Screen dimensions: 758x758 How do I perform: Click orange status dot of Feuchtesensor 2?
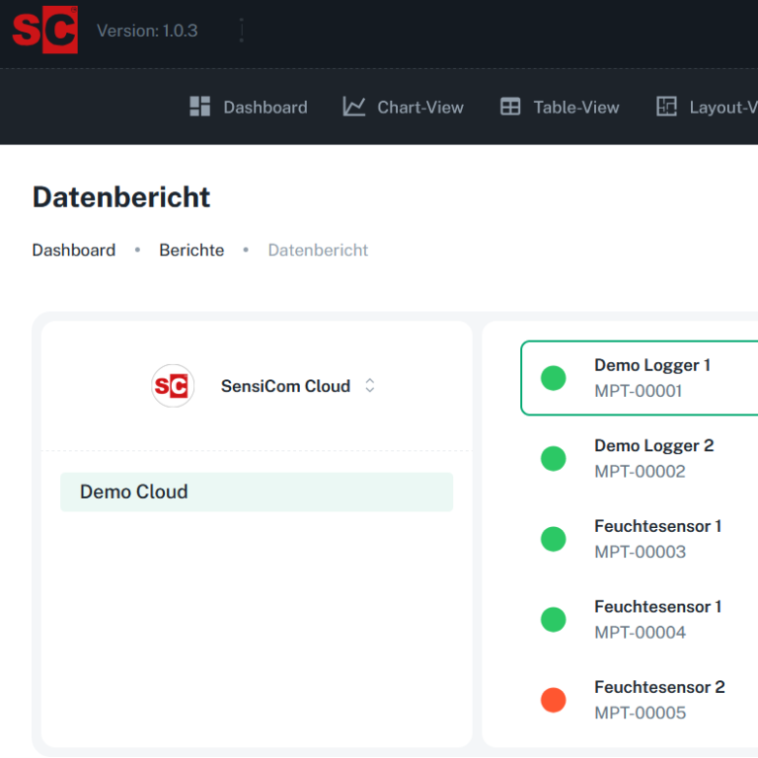pyautogui.click(x=554, y=700)
